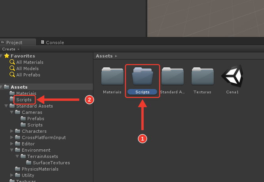Click the All Materials search icon

12,62
